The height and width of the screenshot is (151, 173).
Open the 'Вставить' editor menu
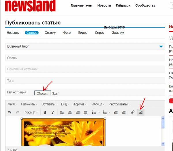[49, 104]
